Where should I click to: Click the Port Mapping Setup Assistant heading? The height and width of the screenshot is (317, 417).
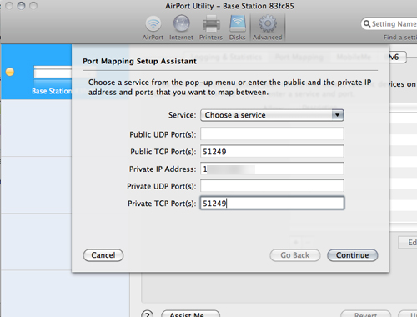pyautogui.click(x=139, y=61)
